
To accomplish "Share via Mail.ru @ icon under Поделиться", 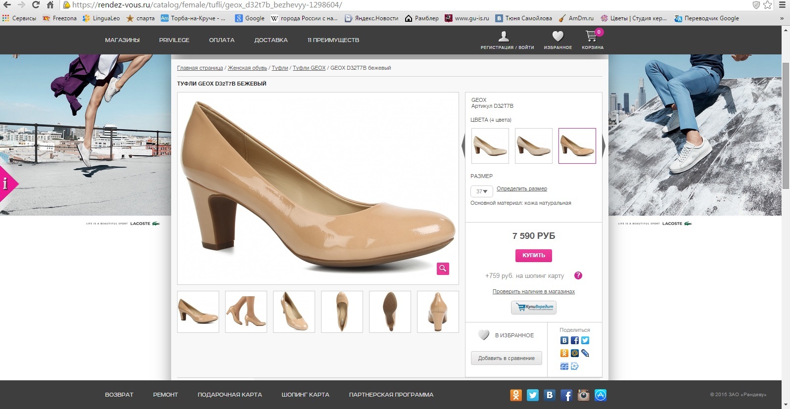I will click(575, 353).
